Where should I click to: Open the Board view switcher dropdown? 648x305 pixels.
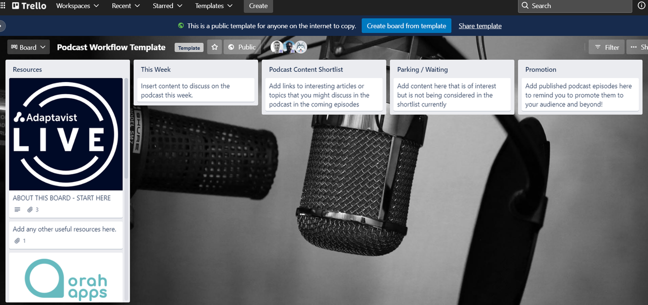pos(28,46)
